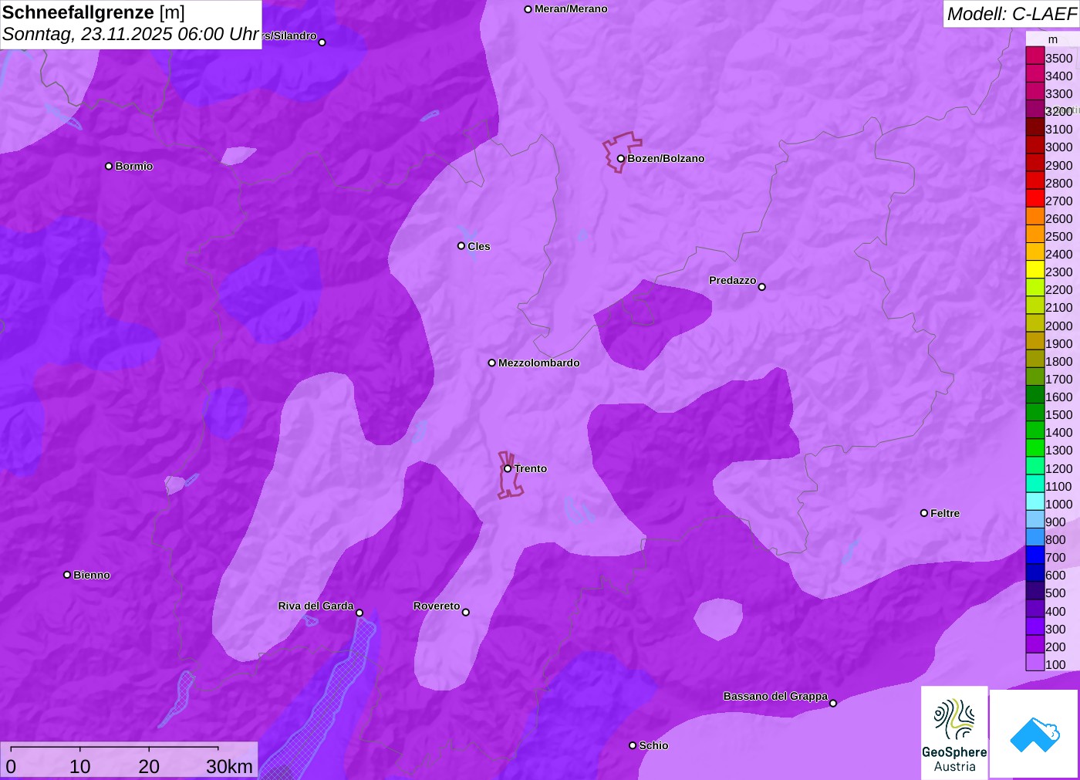1080x780 pixels.
Task: Click the Riva del Garda marker dot
Action: point(359,613)
